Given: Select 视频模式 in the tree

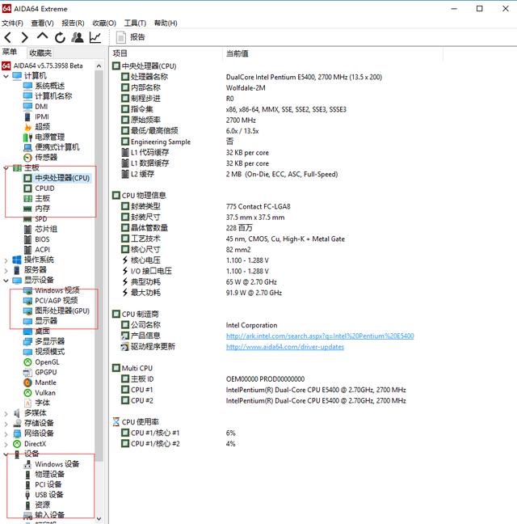Looking at the screenshot, I should tap(50, 352).
